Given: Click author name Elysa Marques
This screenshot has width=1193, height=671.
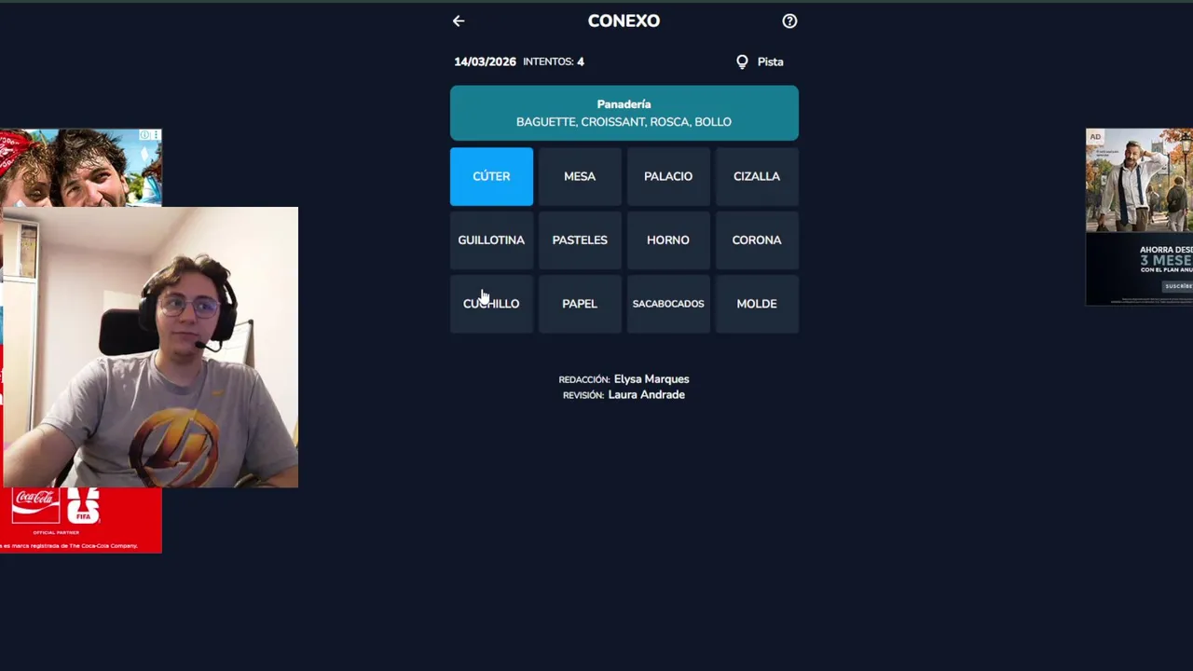Looking at the screenshot, I should 651,379.
